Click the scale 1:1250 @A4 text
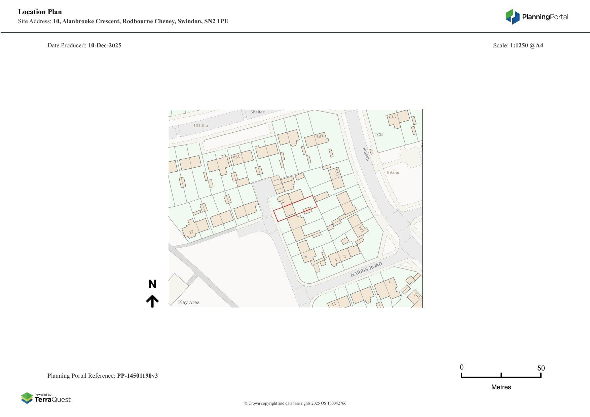The height and width of the screenshot is (417, 590). point(526,45)
